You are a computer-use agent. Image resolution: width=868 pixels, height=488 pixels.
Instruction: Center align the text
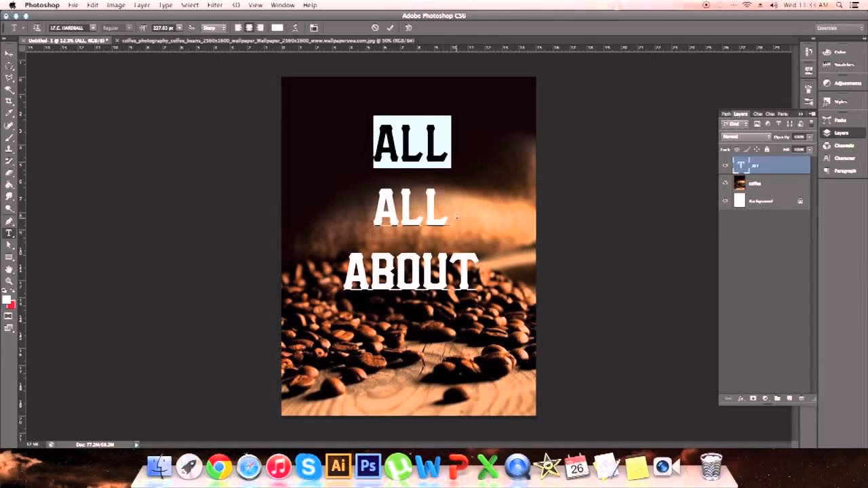[250, 28]
